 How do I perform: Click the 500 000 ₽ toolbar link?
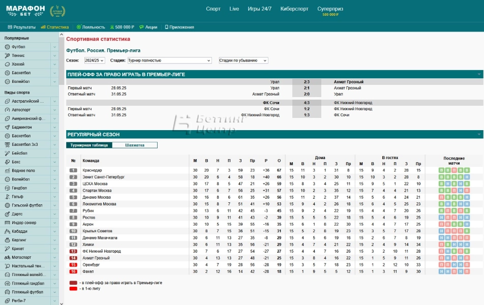[122, 27]
